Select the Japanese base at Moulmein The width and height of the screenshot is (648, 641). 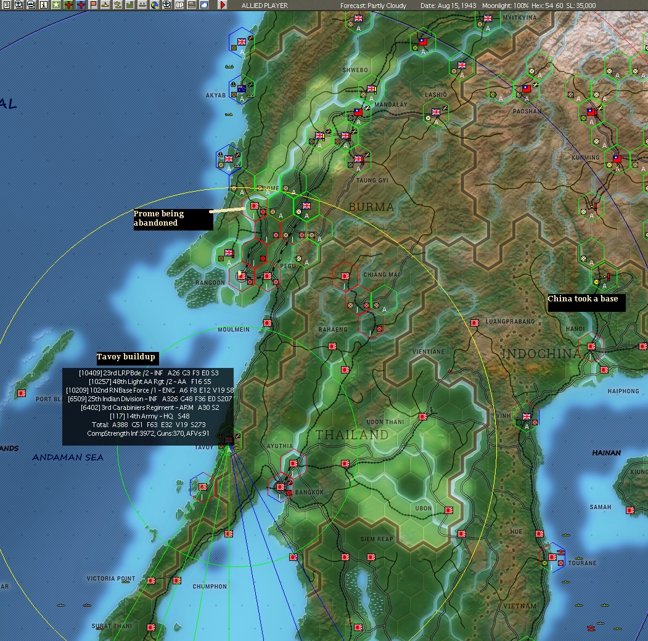click(x=268, y=323)
